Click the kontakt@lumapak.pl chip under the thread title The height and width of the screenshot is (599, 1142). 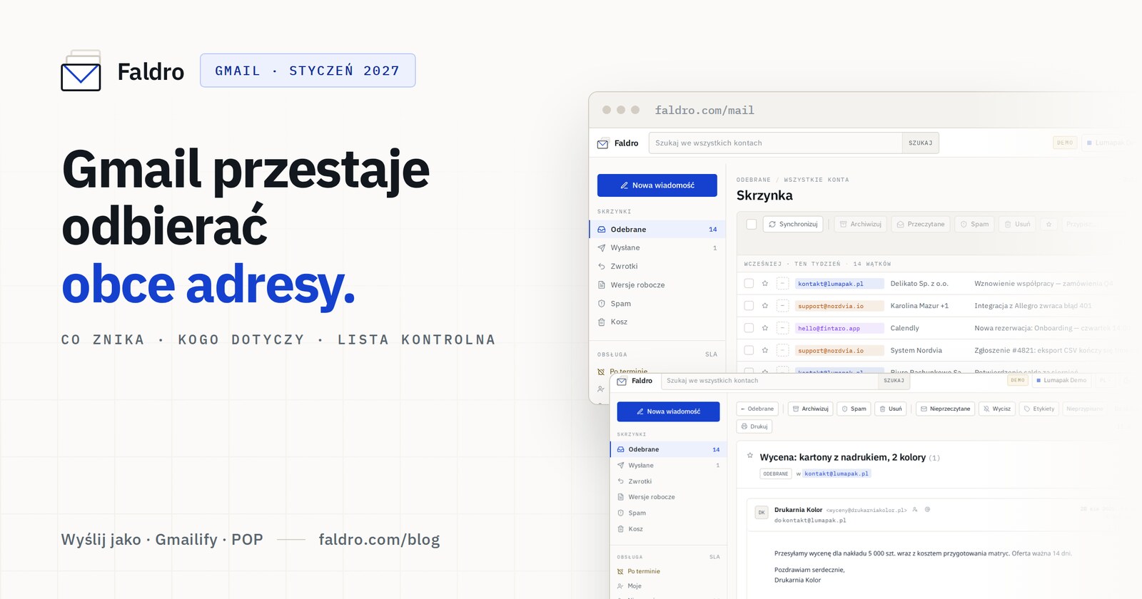837,473
